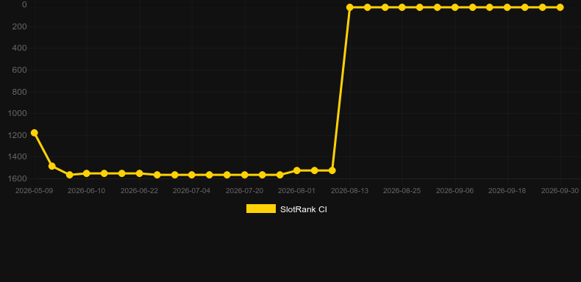Image resolution: width=581 pixels, height=282 pixels.
Task: Click the y-axis label 400
Action: pyautogui.click(x=19, y=48)
